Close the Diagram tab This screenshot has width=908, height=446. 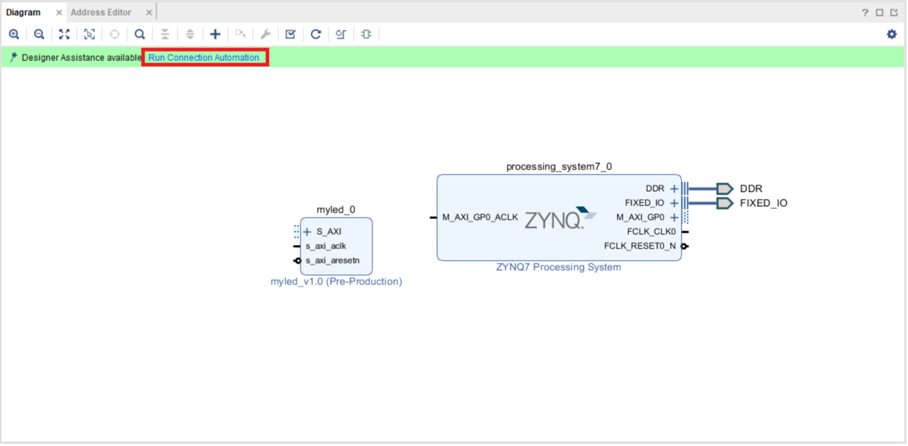pyautogui.click(x=59, y=12)
